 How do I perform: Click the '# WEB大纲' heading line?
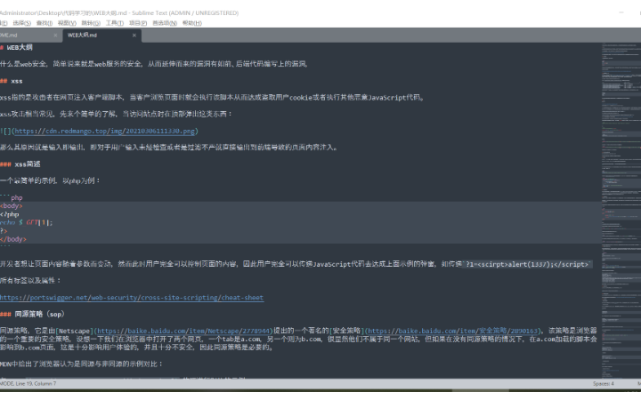[16, 48]
